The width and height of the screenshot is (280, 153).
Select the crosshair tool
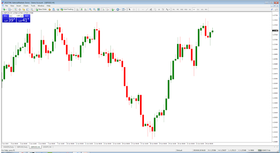click(x=134, y=9)
